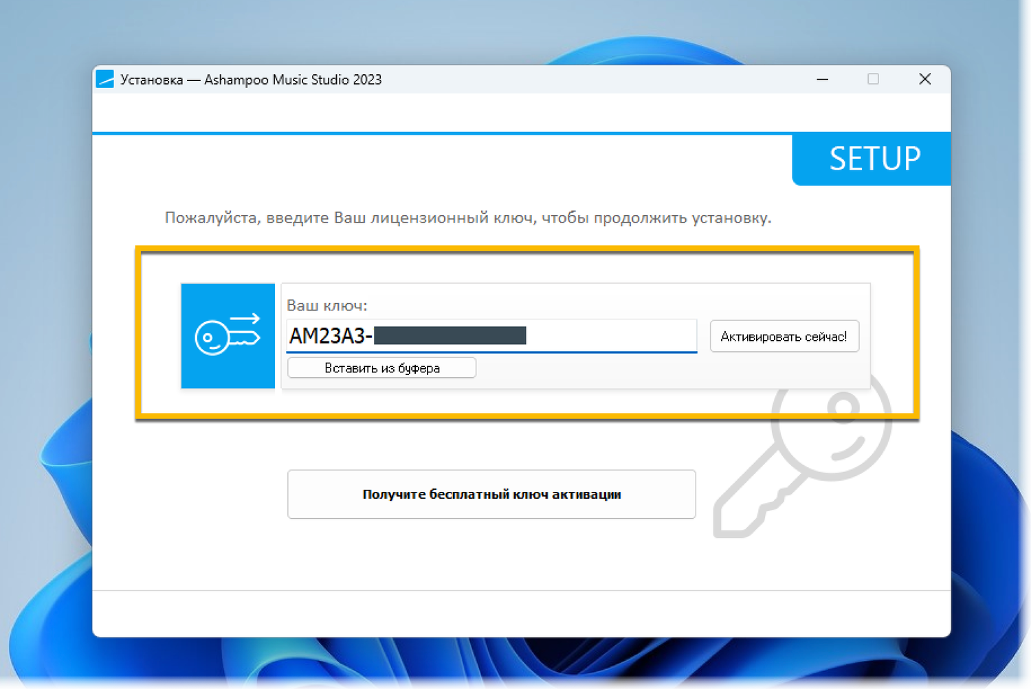Screen dimensions: 1031x689
Task: Click the disabled maximize button in the title bar
Action: coord(873,80)
